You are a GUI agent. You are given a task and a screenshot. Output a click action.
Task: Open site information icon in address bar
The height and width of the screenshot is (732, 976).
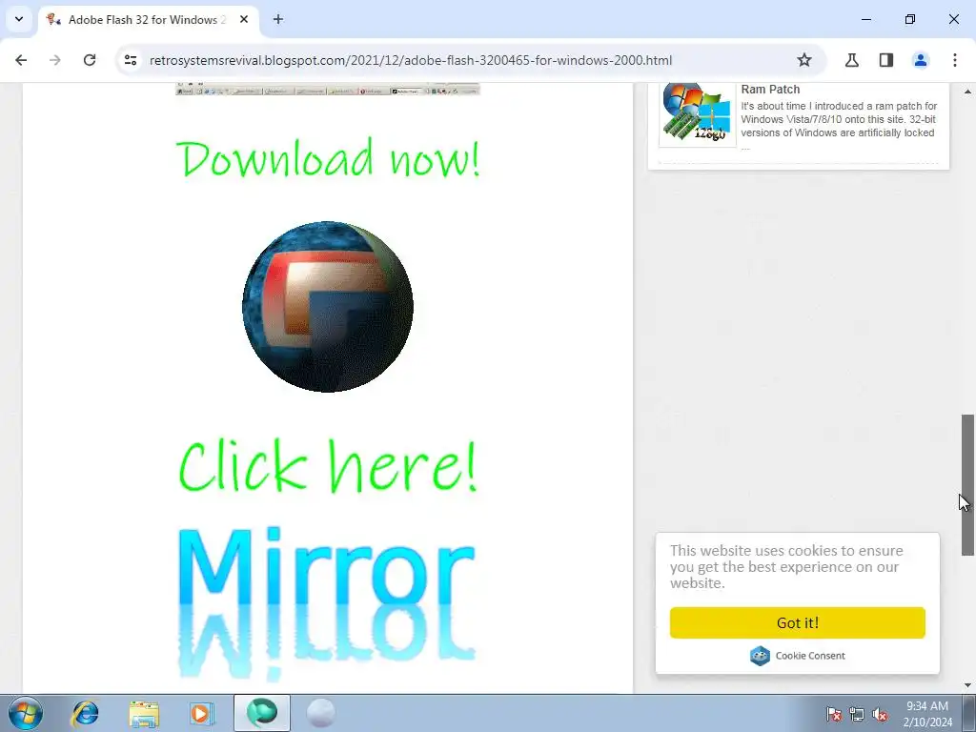coord(130,60)
